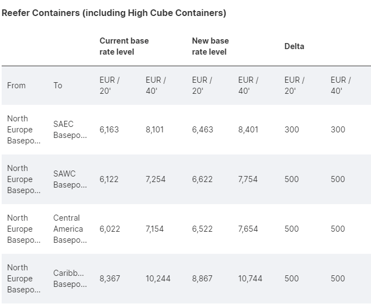Viewport: 371px width, 304px height.
Task: Click the 8,101 current rate cell
Action: [155, 130]
